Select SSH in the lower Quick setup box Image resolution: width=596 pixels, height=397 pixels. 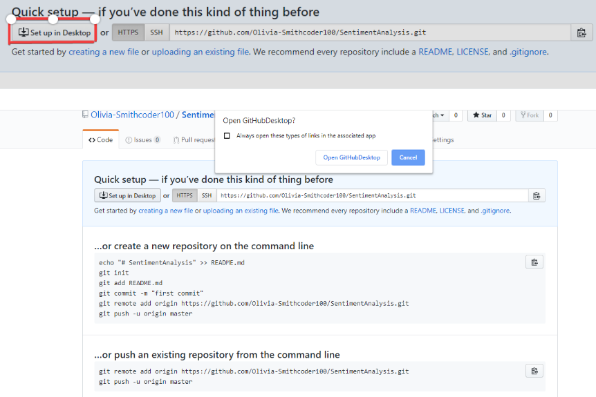[207, 195]
